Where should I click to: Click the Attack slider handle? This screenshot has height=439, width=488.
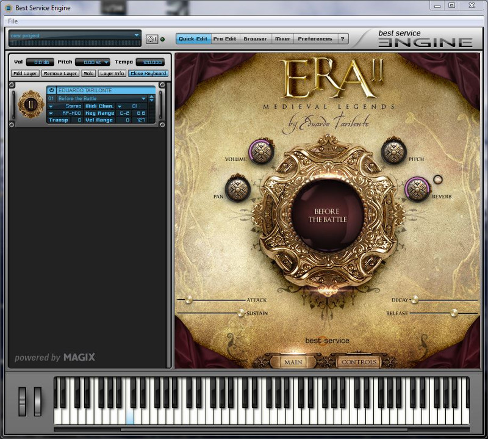click(x=188, y=300)
